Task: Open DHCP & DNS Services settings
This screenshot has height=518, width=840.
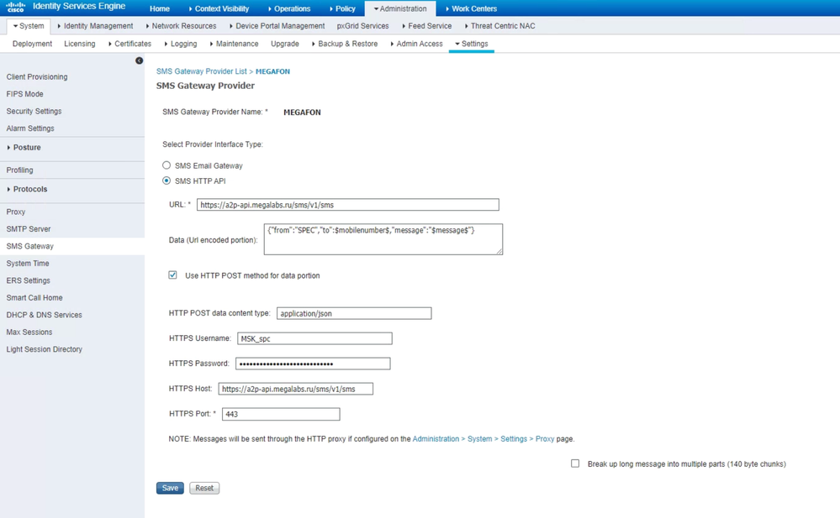Action: point(44,315)
